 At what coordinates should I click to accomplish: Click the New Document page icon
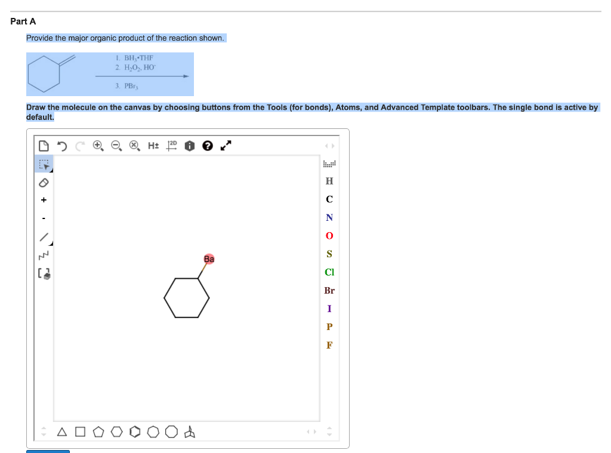tap(44, 145)
